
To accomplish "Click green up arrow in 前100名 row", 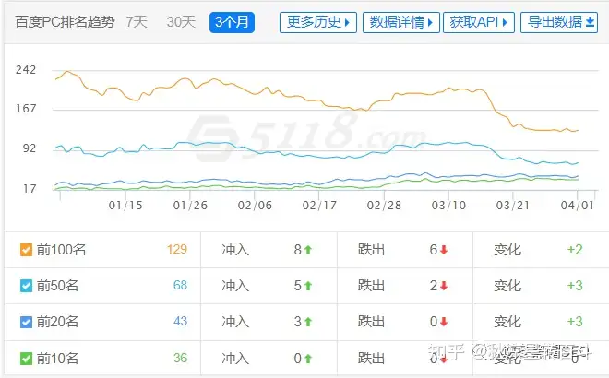I will (308, 250).
